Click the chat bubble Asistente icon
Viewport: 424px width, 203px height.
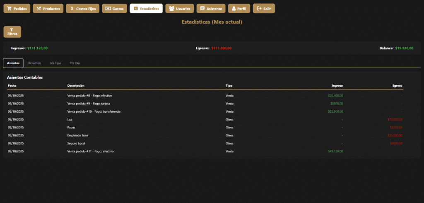click(x=202, y=9)
